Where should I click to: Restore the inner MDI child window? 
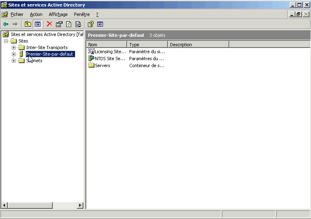pyautogui.click(x=298, y=14)
